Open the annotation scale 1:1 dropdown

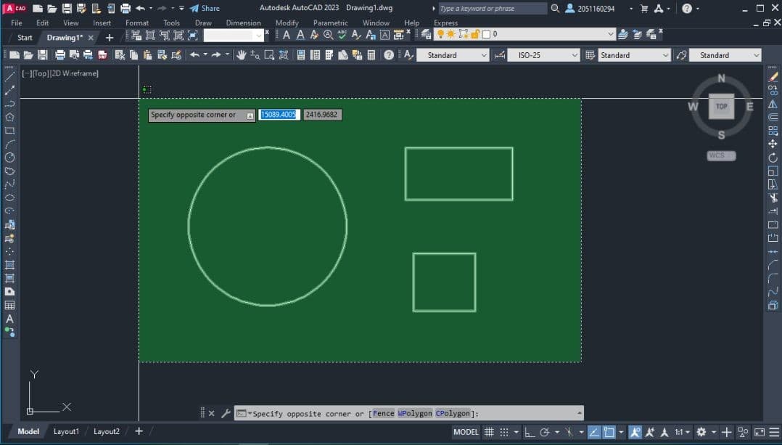click(682, 432)
